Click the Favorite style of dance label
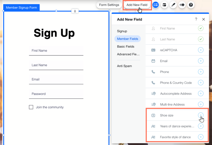 (x=175, y=137)
